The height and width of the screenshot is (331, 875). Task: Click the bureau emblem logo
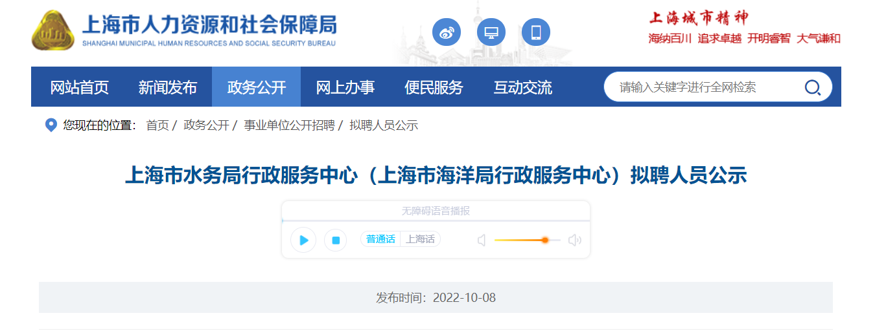coord(54,30)
